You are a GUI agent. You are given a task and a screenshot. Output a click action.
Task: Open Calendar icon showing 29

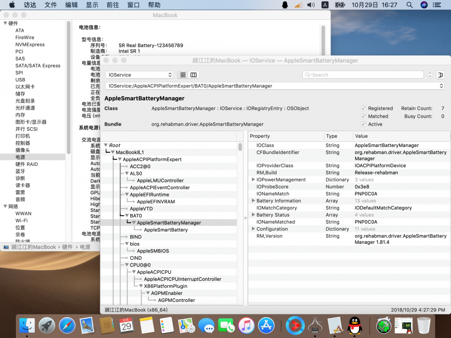[x=127, y=325]
